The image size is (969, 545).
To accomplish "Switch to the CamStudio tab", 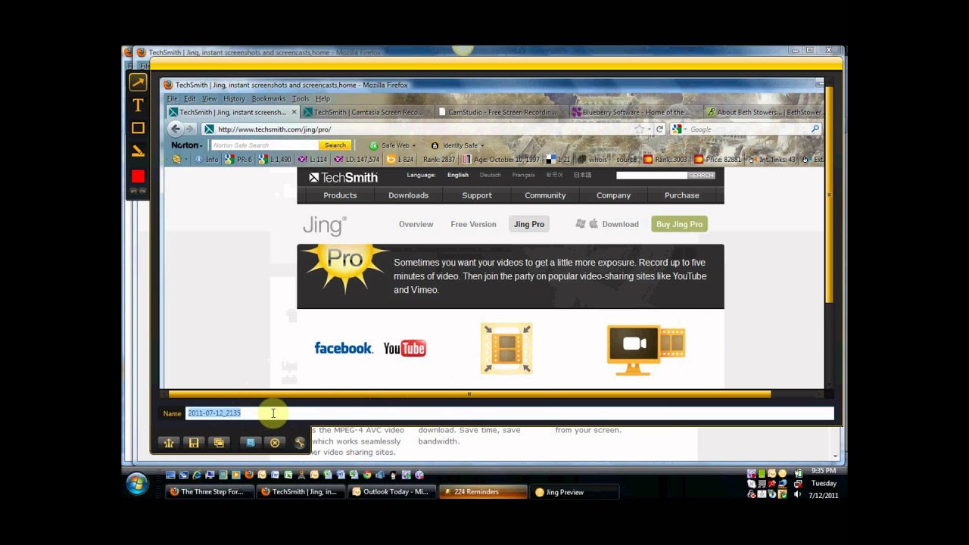I will (x=502, y=112).
